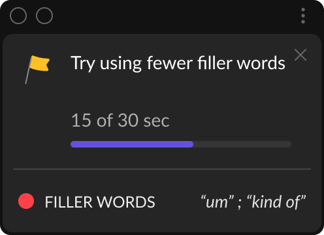Viewport: 324px width, 235px height.
Task: Click the end of the purple progress fill
Action: pyautogui.click(x=191, y=144)
